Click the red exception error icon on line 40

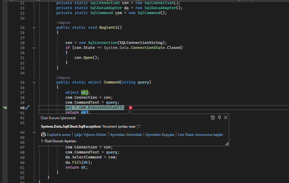[131, 108]
